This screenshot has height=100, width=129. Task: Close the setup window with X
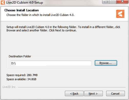click(x=123, y=2)
